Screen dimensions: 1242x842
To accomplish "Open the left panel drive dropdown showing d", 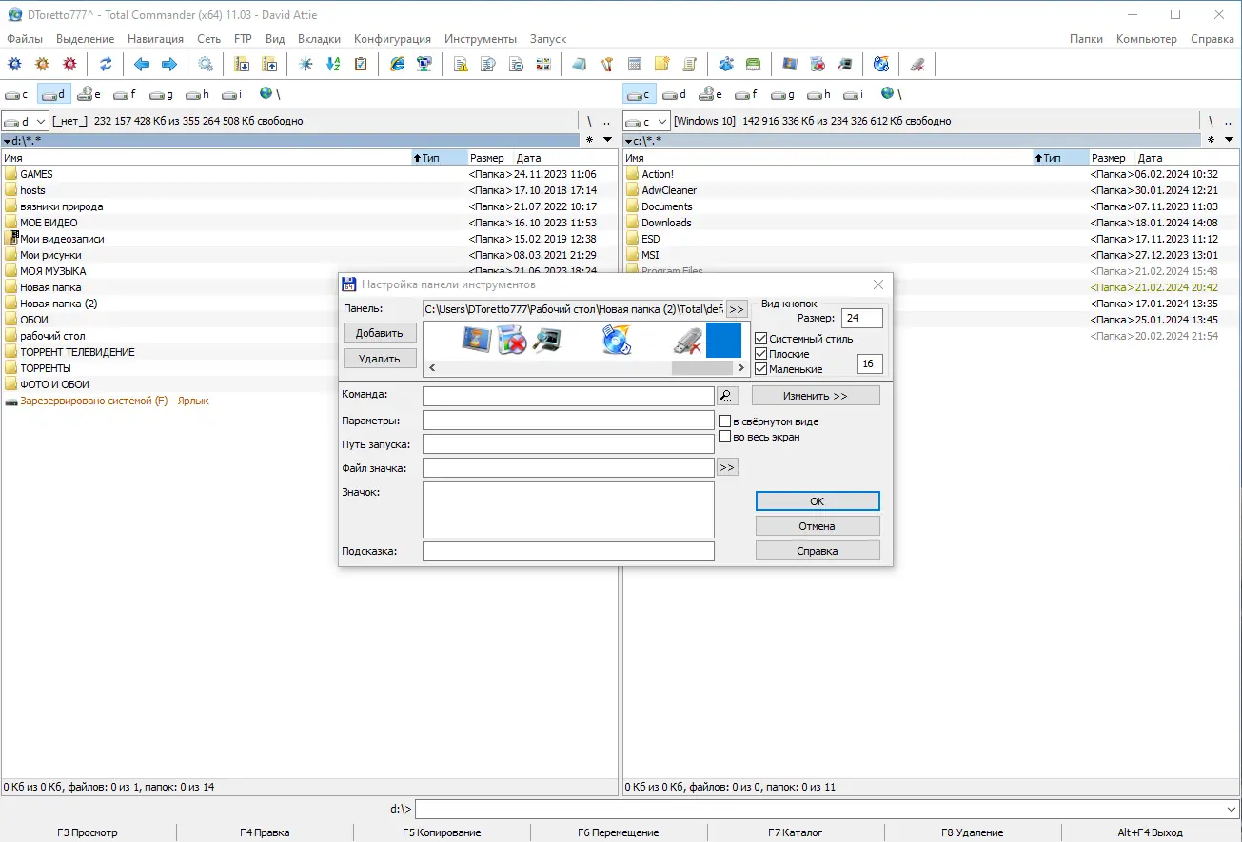I will pyautogui.click(x=26, y=121).
